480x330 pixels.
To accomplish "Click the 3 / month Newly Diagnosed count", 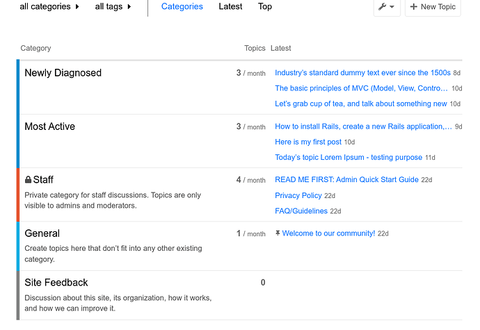I will click(250, 73).
